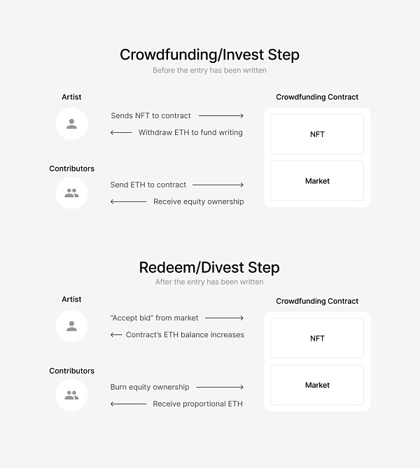Select the Market box in the Invest step contract
The width and height of the screenshot is (420, 468).
tap(317, 181)
